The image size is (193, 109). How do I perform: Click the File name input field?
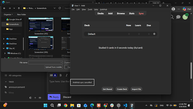pyautogui.click(x=45, y=63)
